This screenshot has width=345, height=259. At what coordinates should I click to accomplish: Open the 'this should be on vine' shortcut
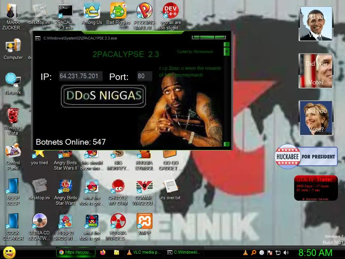click(92, 160)
